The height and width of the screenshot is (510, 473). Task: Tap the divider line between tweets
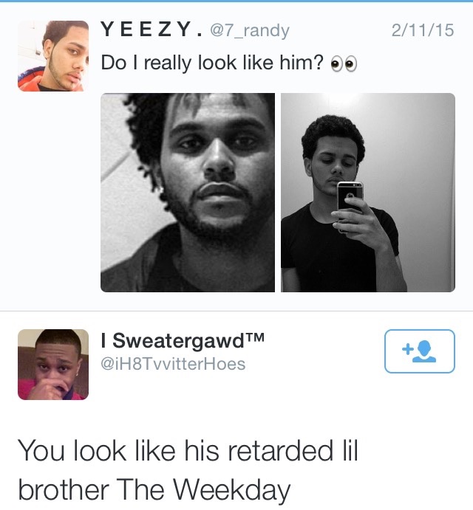[236, 311]
